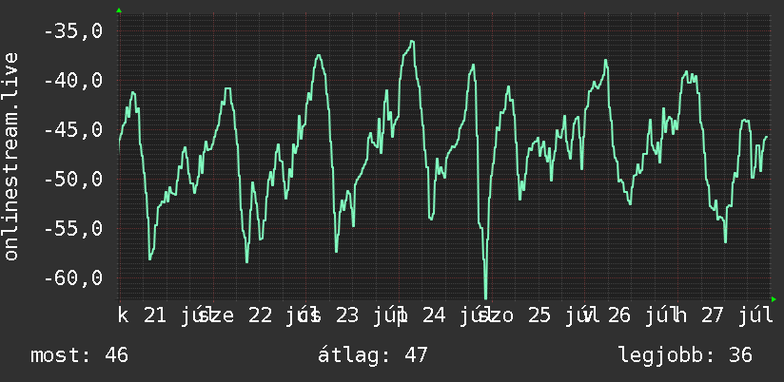
Task: Select the -55,0 y-axis label
Action: click(x=73, y=228)
